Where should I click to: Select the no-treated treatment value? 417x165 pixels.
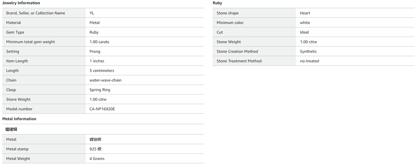tap(310, 61)
